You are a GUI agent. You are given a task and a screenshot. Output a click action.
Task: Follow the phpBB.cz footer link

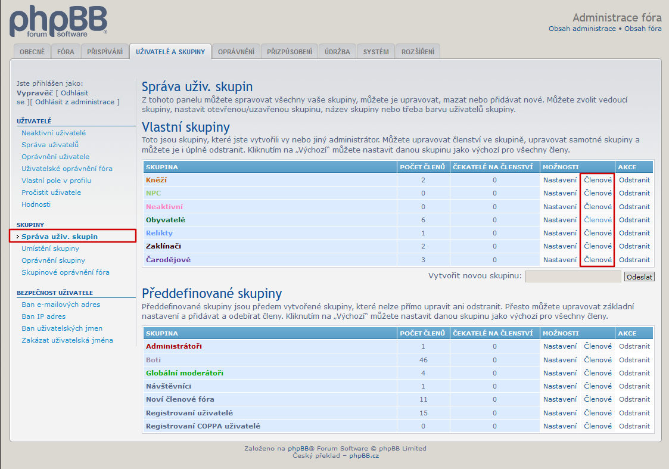pyautogui.click(x=364, y=455)
